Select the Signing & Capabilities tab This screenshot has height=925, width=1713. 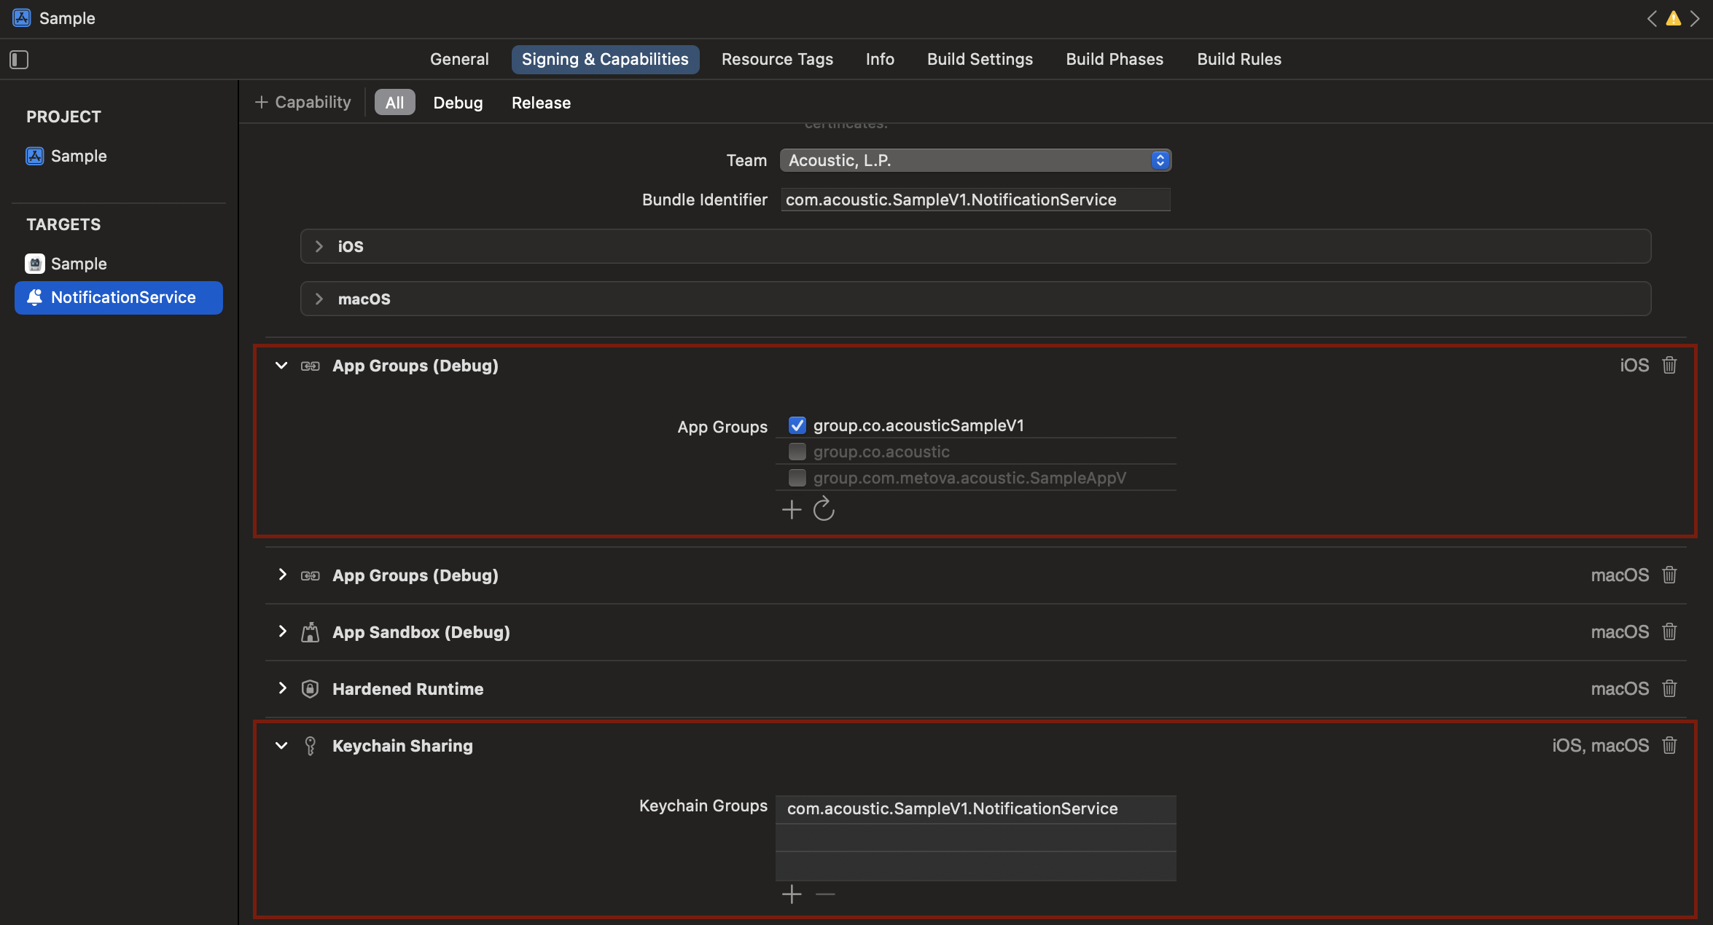(605, 60)
